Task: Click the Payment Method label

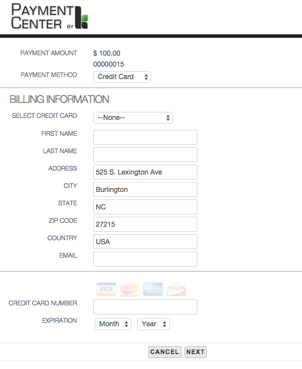Action: coord(49,75)
